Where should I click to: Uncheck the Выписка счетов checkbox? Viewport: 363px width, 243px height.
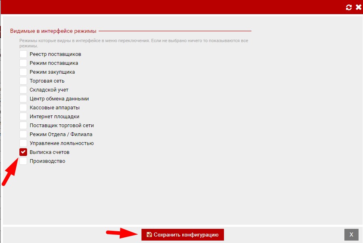coord(23,152)
